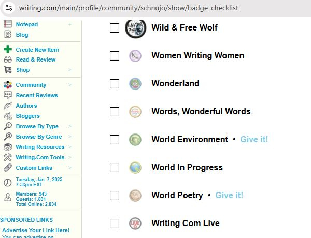
Task: Toggle the World Poetry checkbox
Action: click(115, 196)
